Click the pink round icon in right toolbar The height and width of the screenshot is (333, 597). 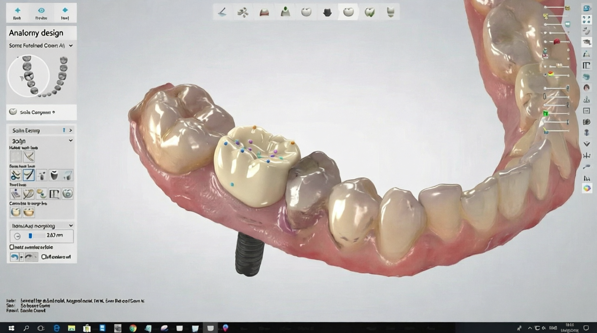pyautogui.click(x=587, y=88)
